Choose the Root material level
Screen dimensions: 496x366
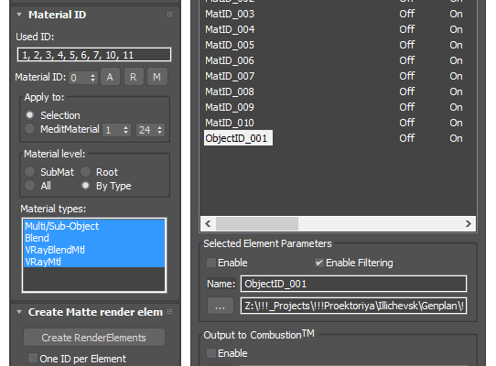(x=85, y=172)
